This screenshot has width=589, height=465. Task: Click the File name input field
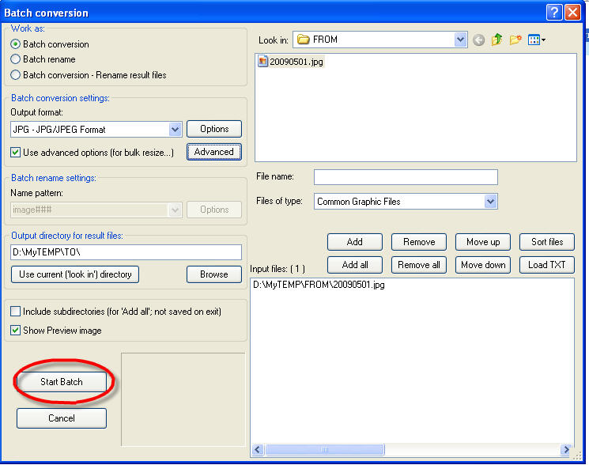coord(406,177)
